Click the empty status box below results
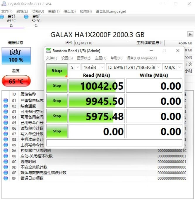This screenshot has height=200, width=195. [114, 143]
